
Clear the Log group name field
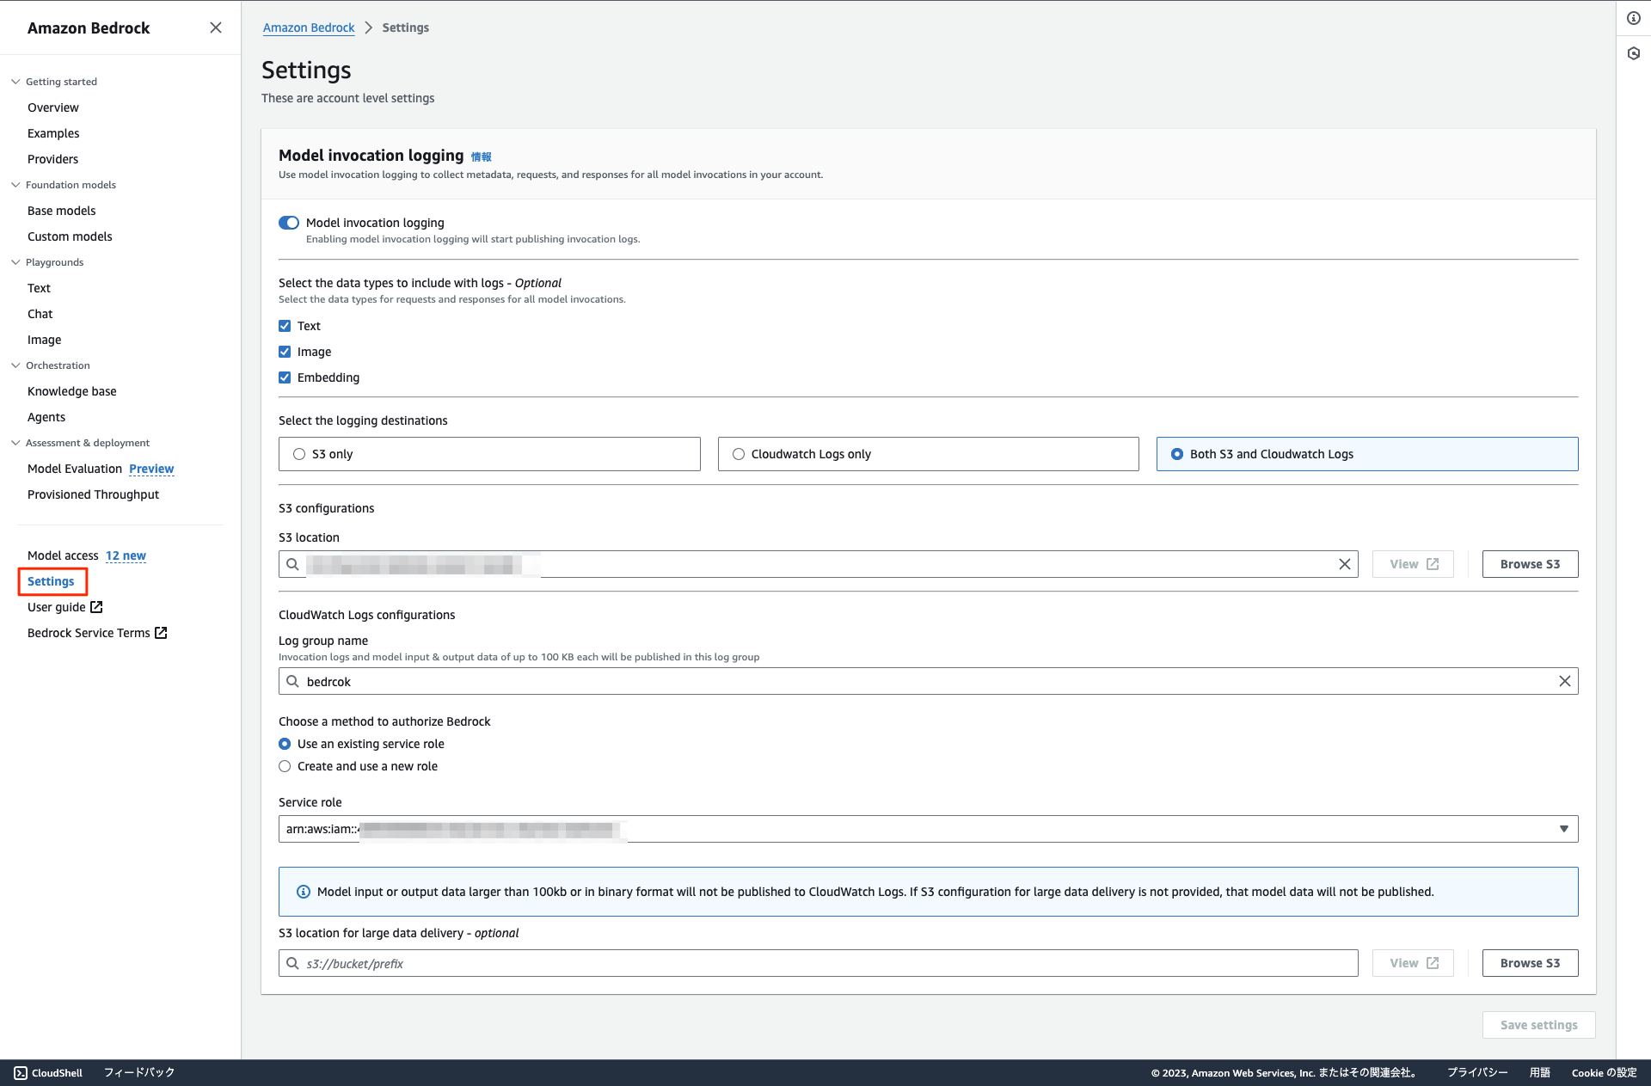(1565, 681)
